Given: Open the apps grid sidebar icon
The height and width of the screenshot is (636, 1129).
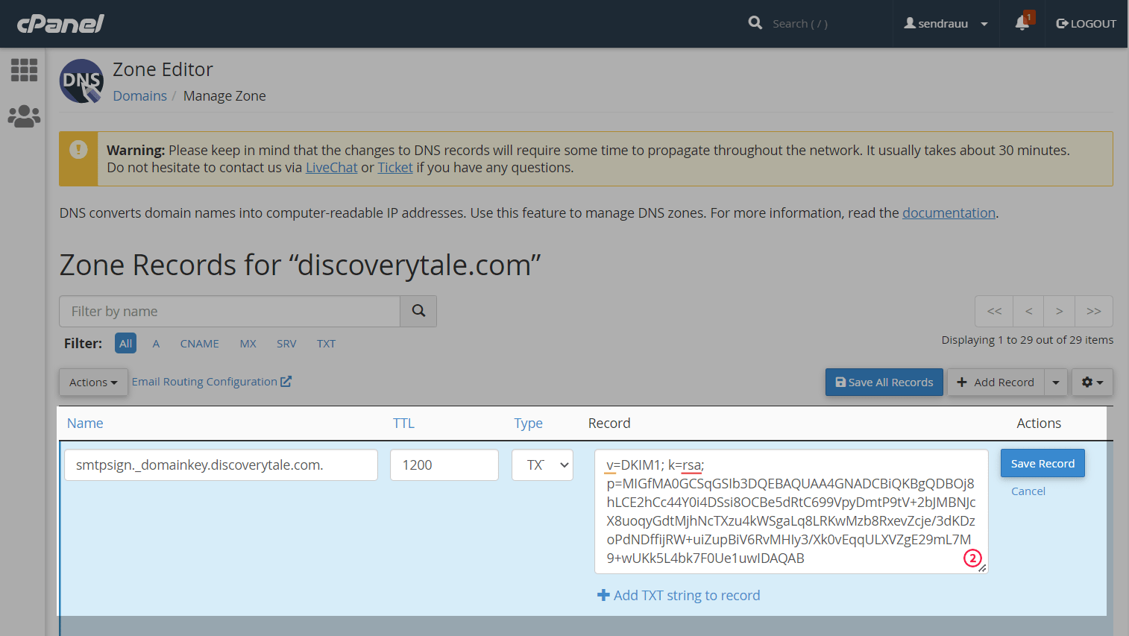Looking at the screenshot, I should pos(24,70).
